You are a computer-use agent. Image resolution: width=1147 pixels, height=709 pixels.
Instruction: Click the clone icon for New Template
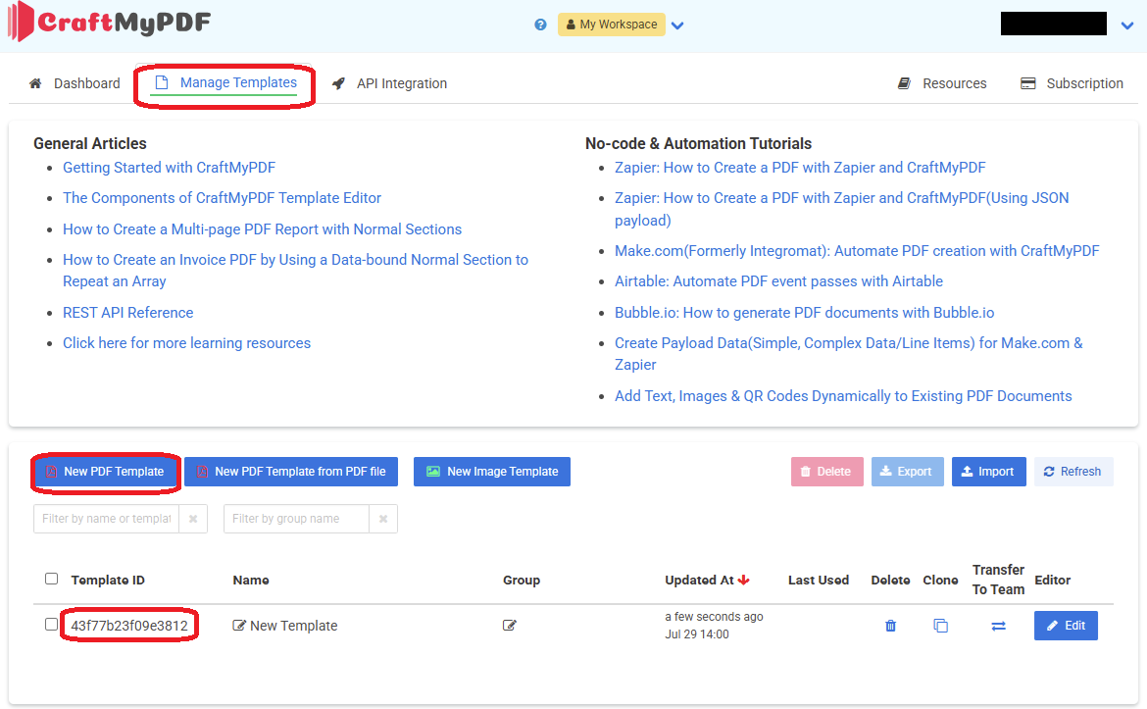(x=940, y=626)
